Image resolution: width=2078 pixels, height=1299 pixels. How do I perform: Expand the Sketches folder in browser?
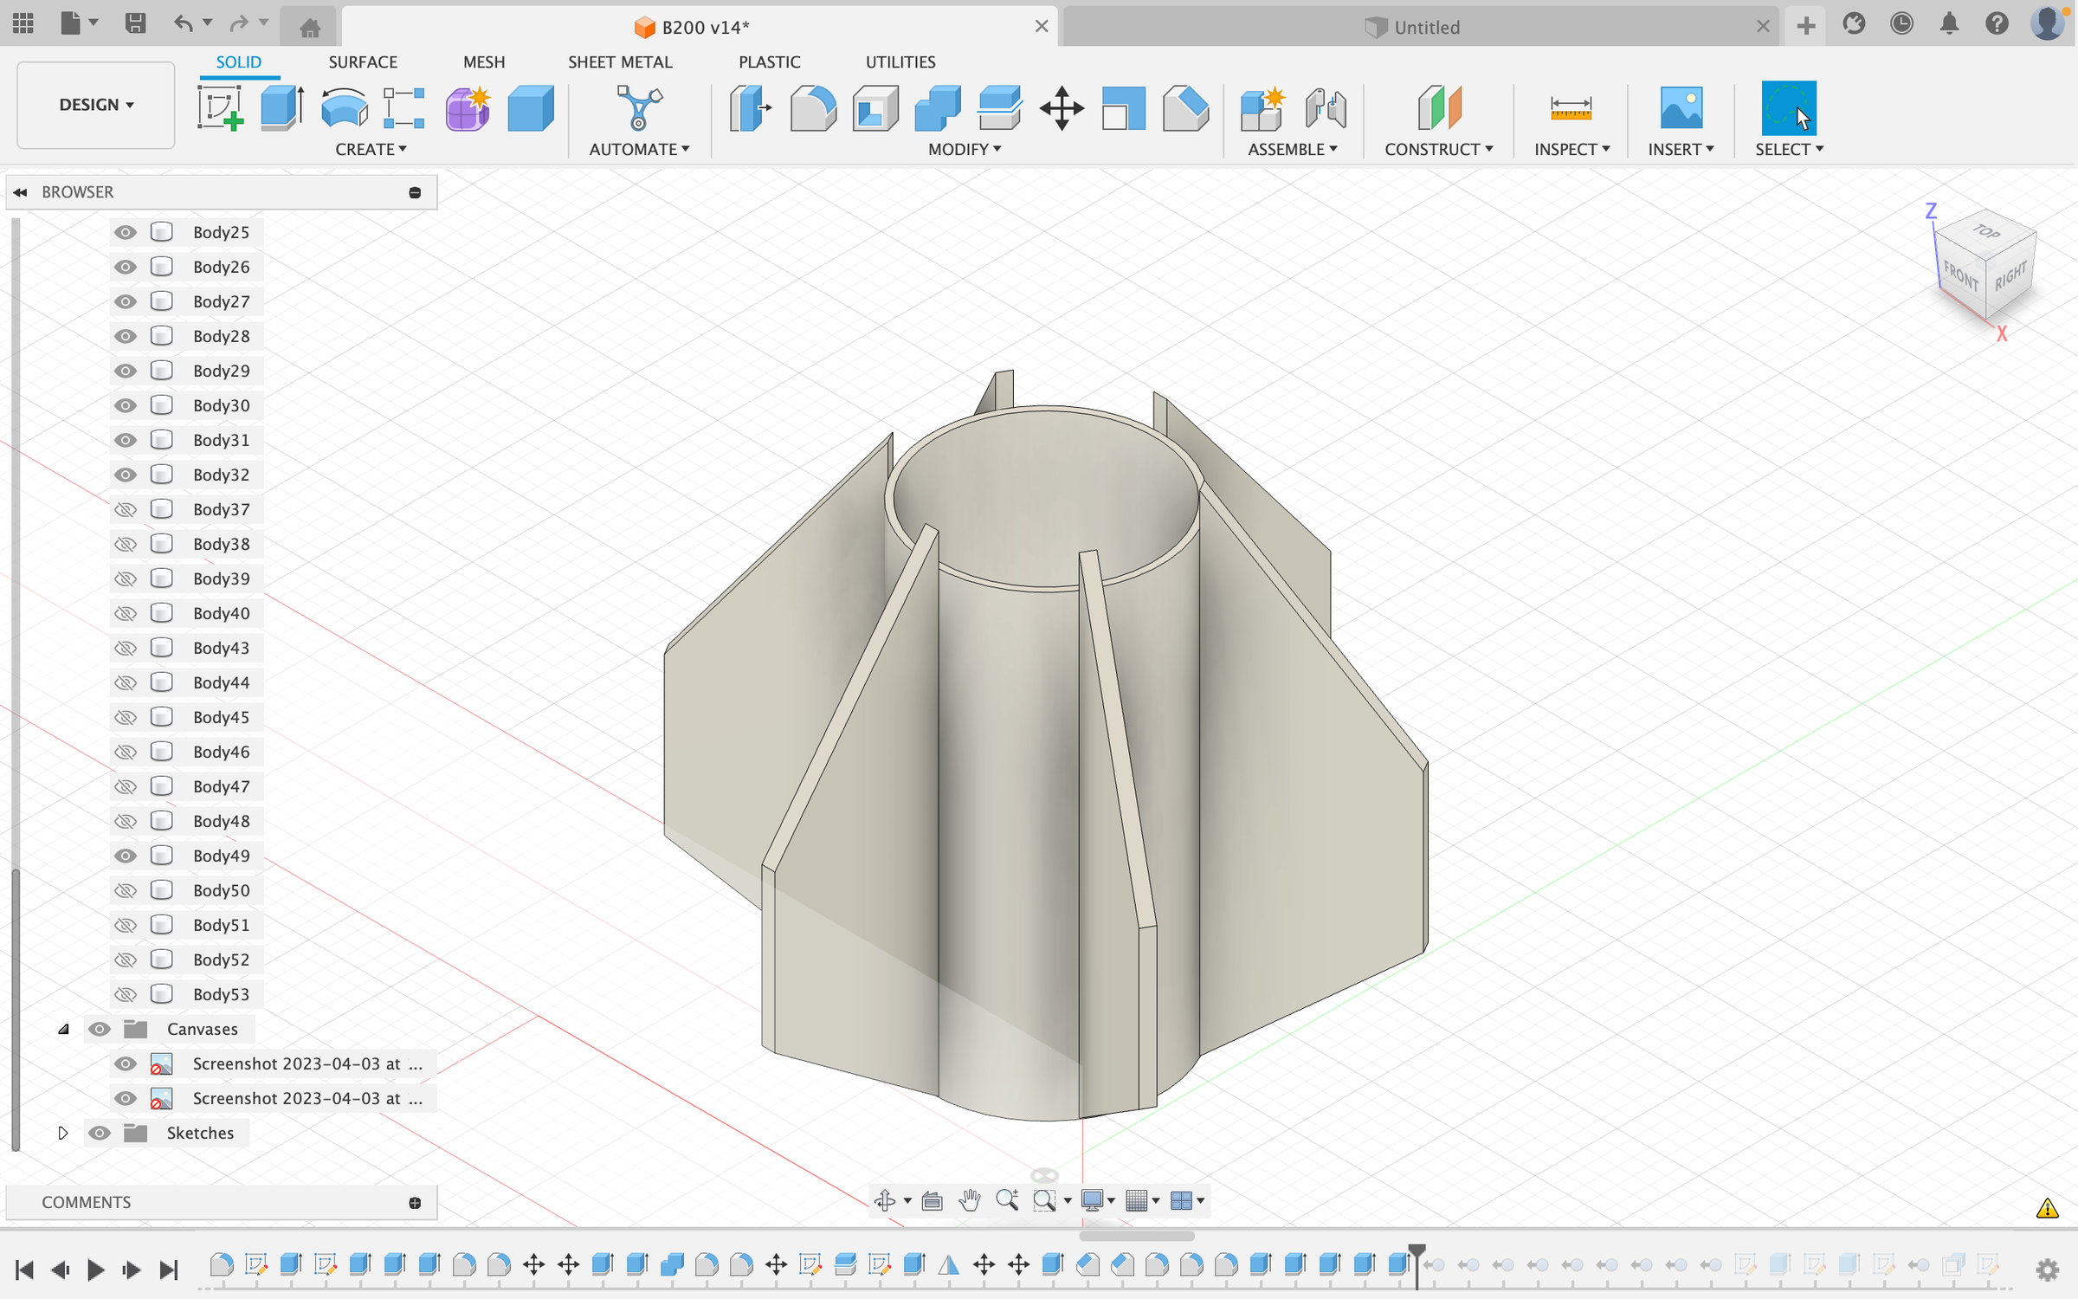62,1133
